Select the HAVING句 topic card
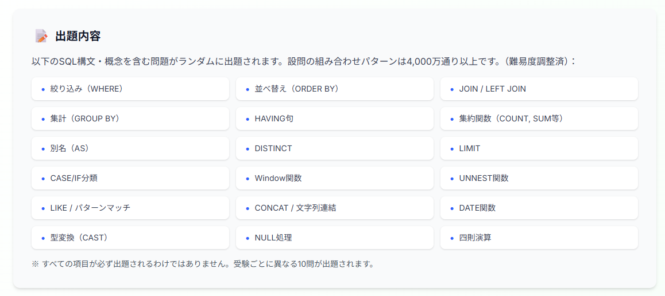665x296 pixels. 334,119
